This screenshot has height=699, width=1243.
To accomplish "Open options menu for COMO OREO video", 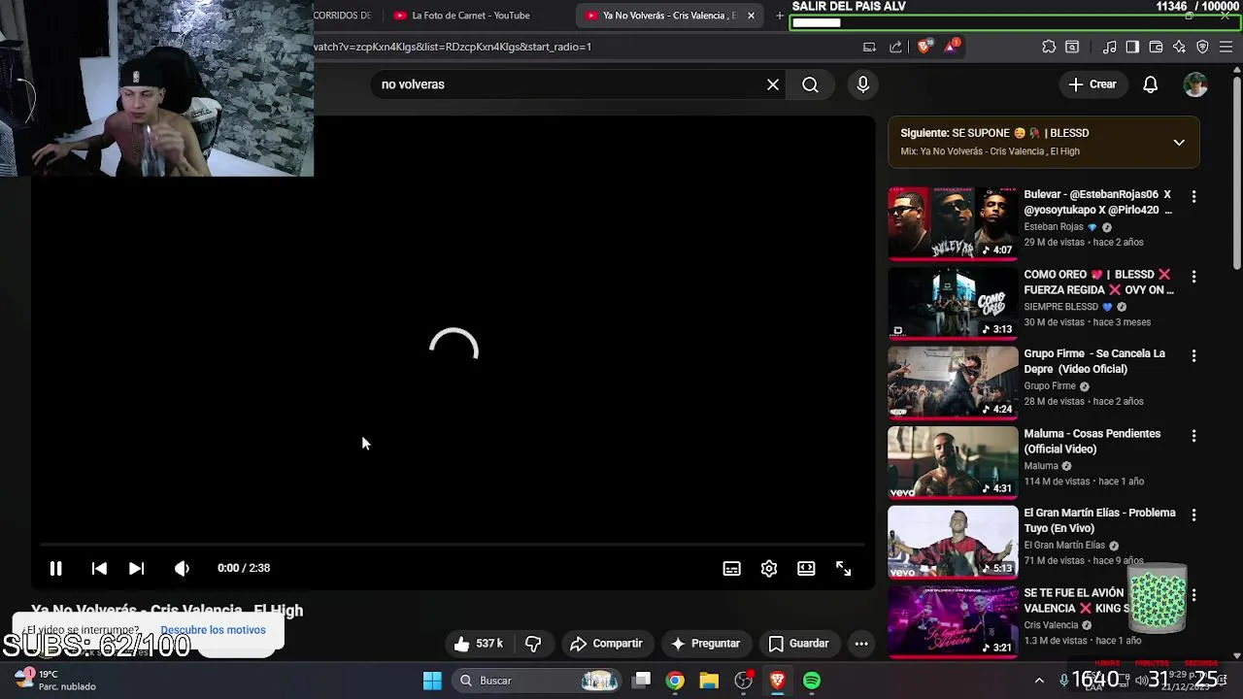I will pos(1193,276).
